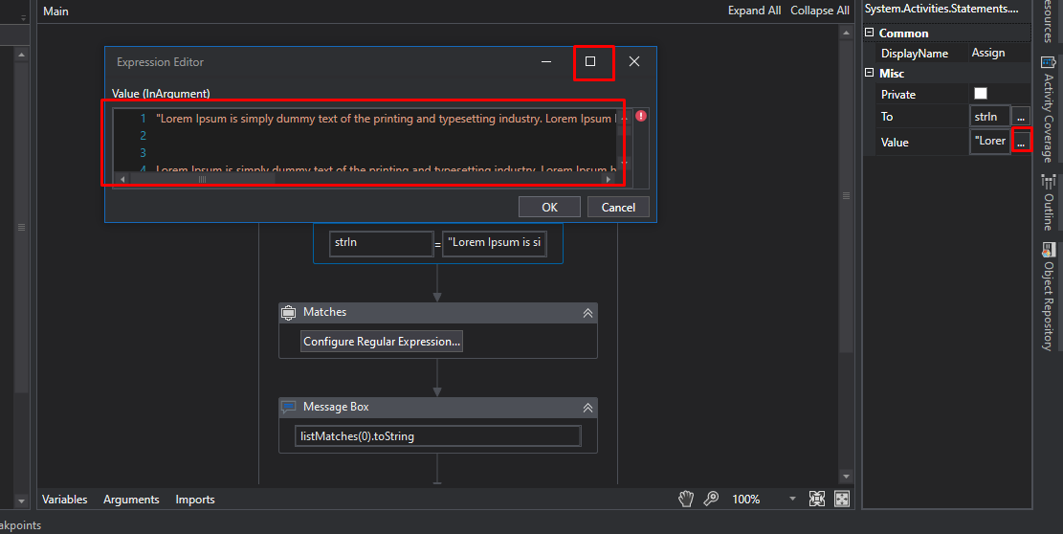The height and width of the screenshot is (534, 1063).
Task: Click the Value property Lorem field
Action: 989,142
